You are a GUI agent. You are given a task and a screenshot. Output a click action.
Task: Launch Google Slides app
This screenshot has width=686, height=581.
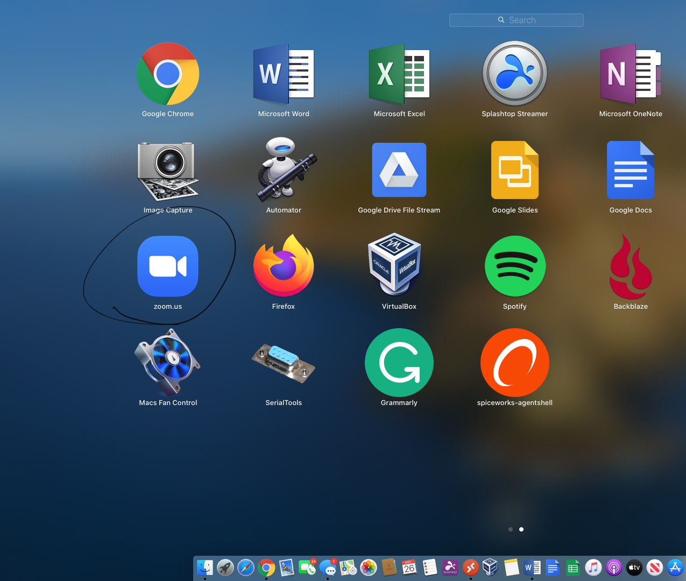(515, 170)
